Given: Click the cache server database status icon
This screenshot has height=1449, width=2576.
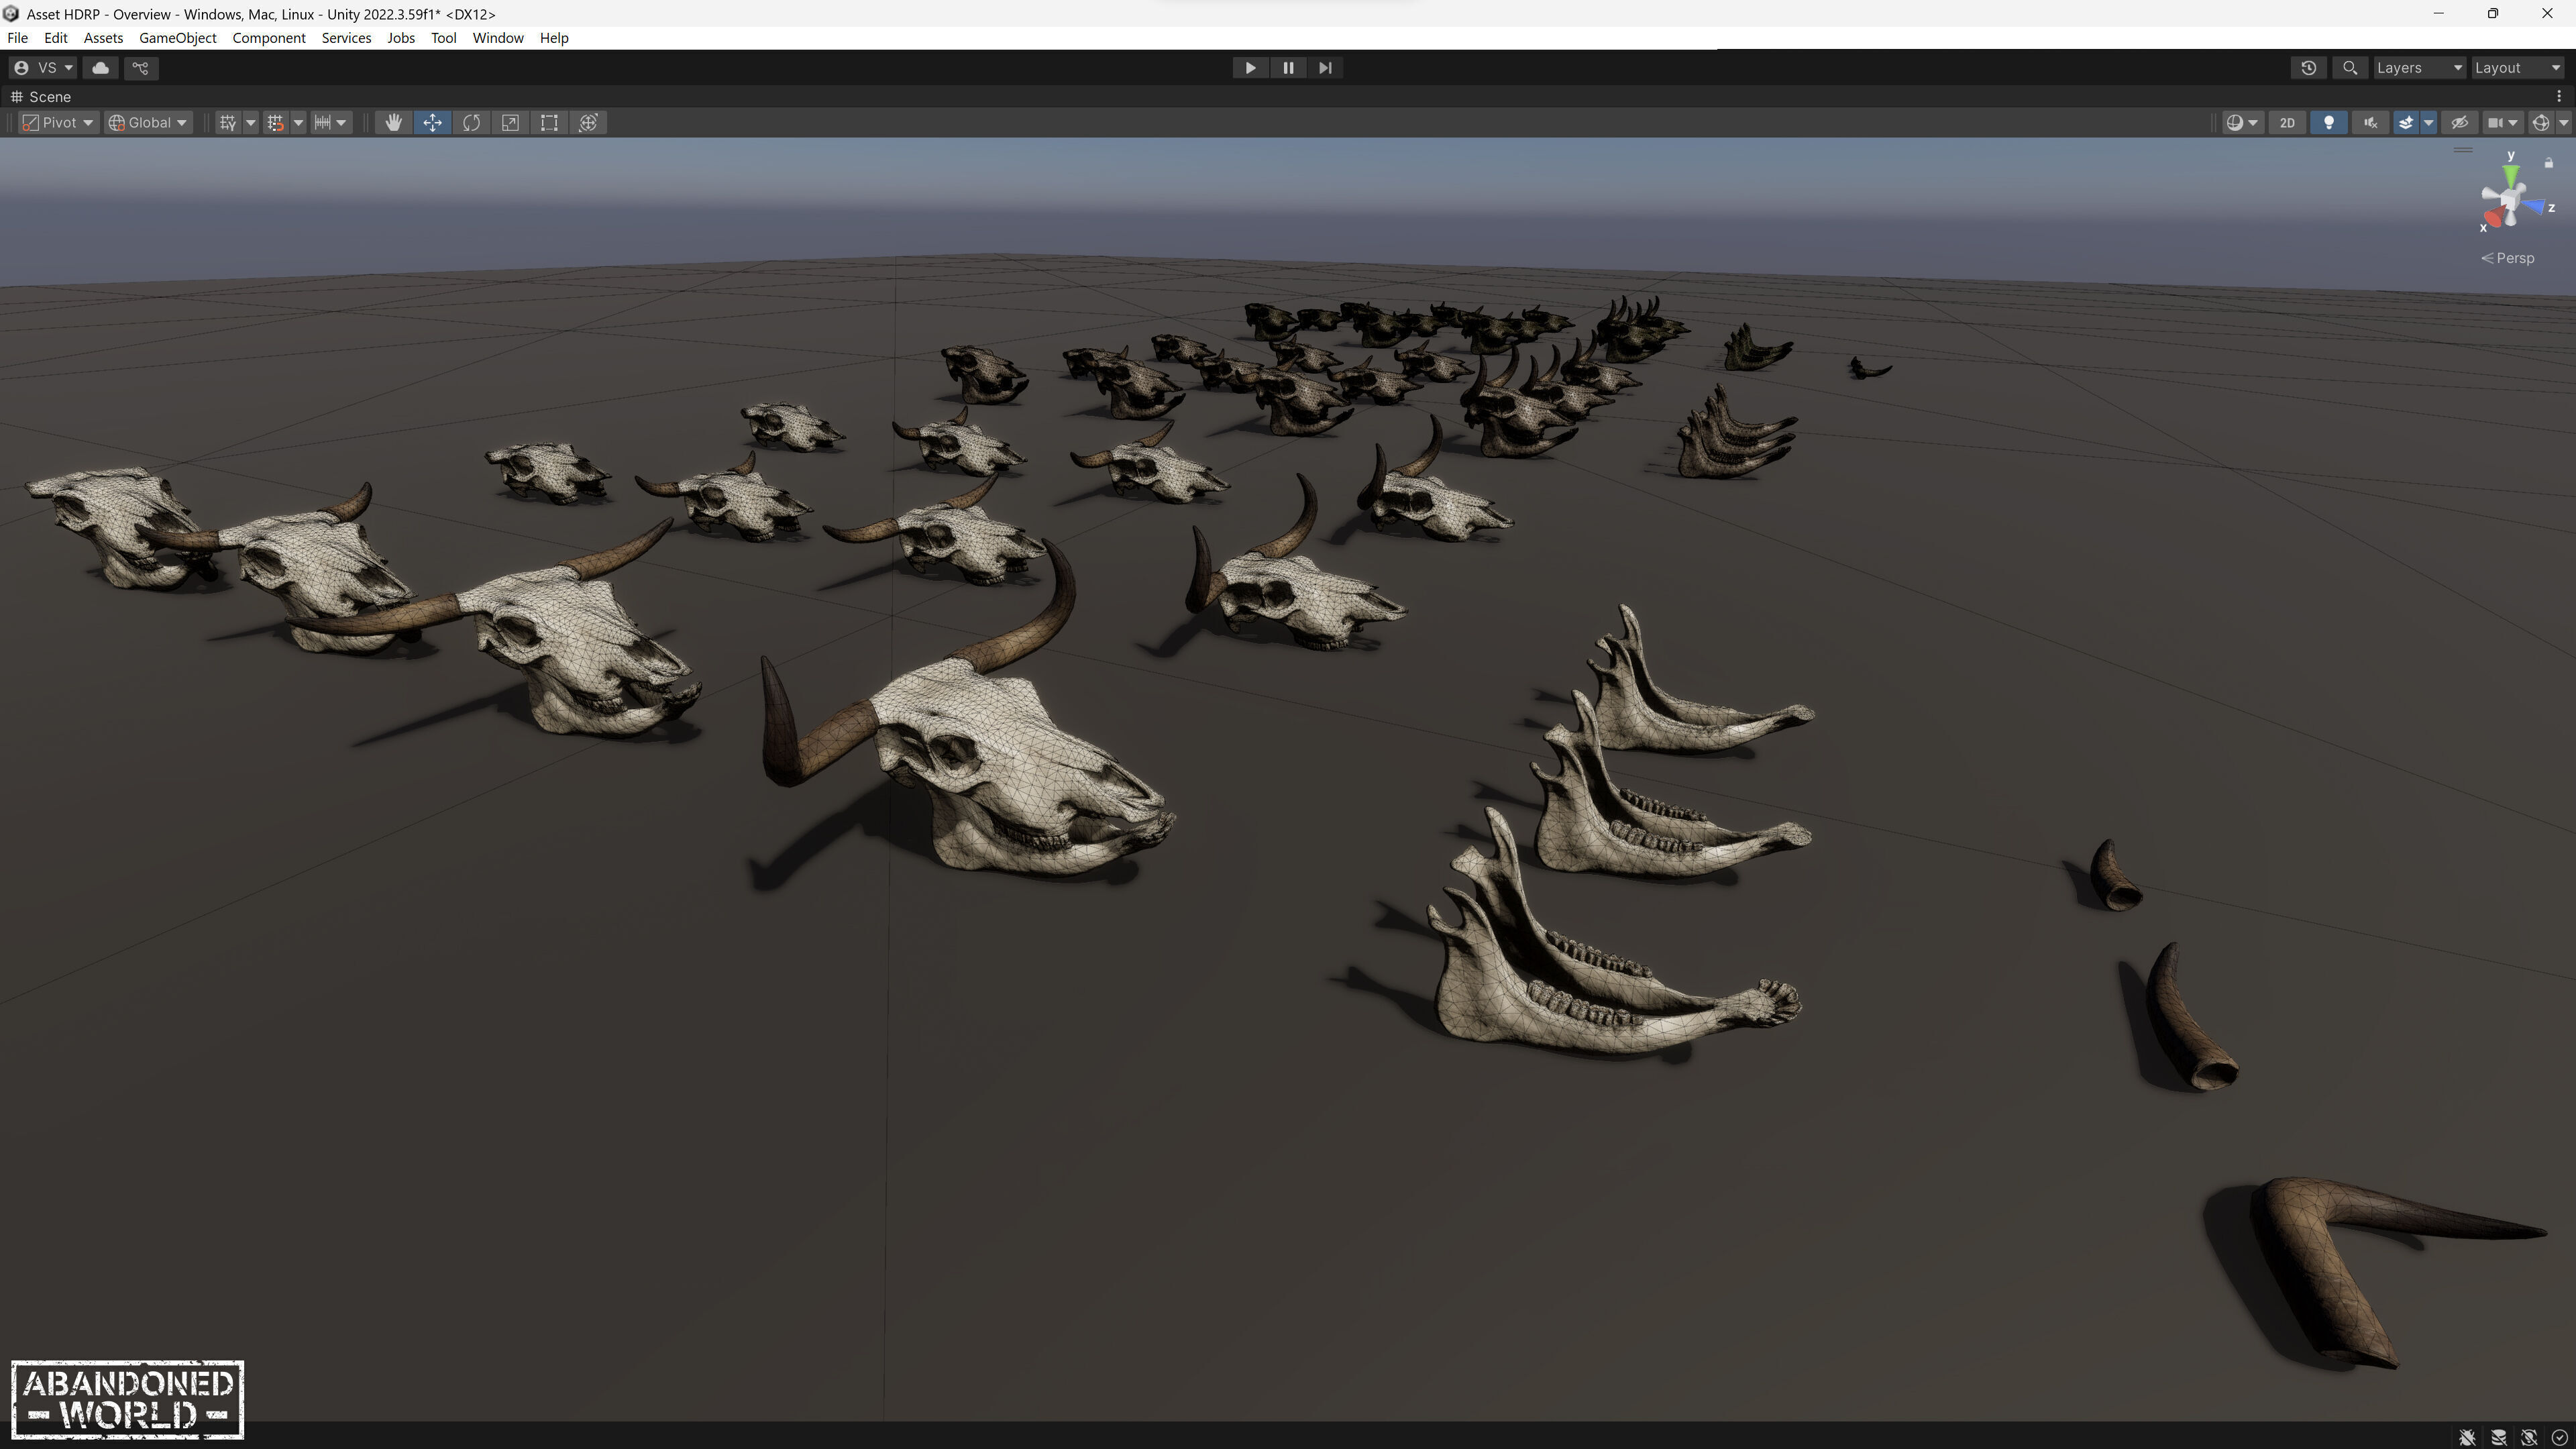Looking at the screenshot, I should click(2498, 1437).
